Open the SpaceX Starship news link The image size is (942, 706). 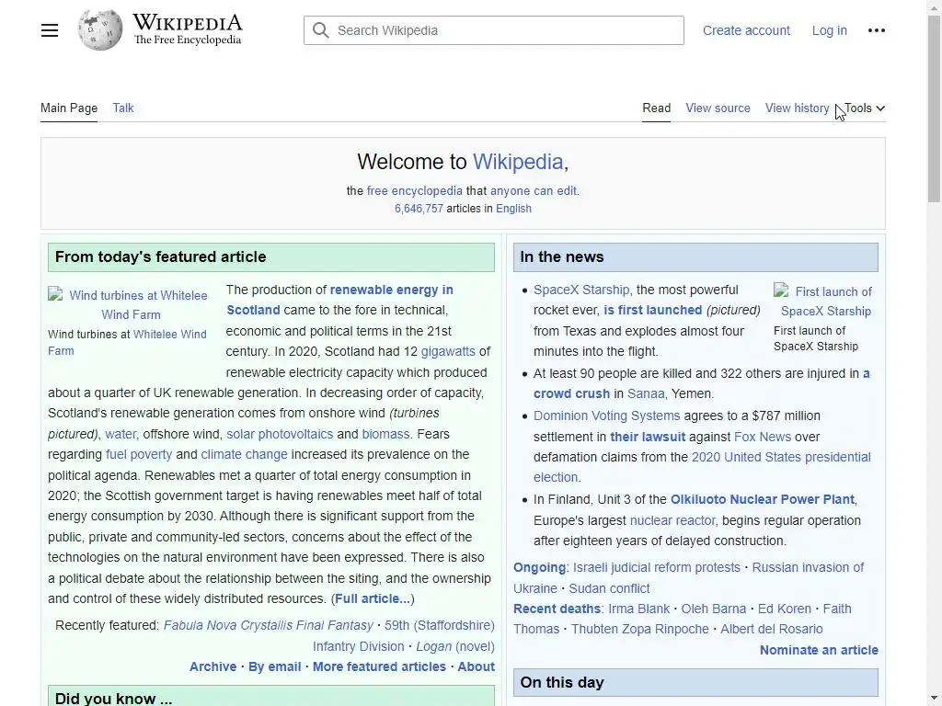click(581, 290)
